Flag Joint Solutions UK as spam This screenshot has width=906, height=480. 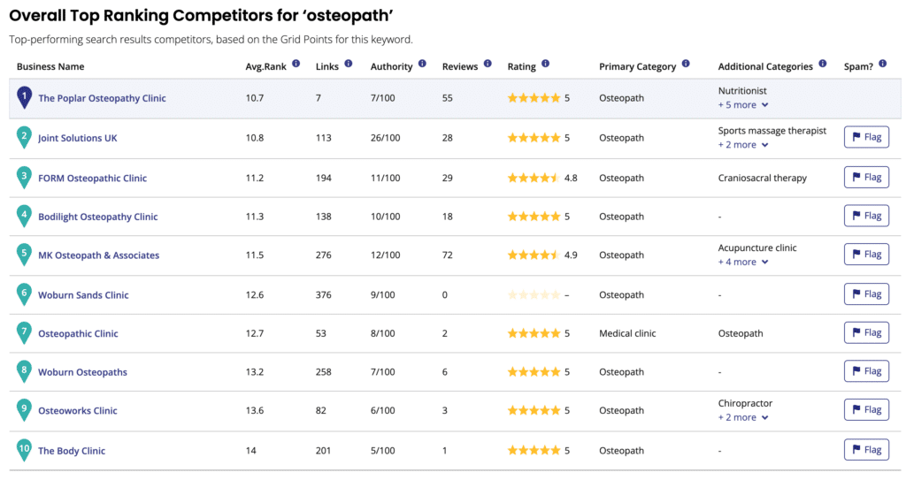point(866,138)
